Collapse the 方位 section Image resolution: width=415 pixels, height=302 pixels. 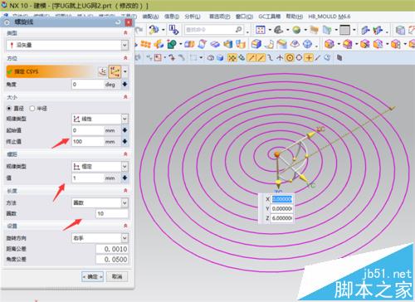(125, 58)
